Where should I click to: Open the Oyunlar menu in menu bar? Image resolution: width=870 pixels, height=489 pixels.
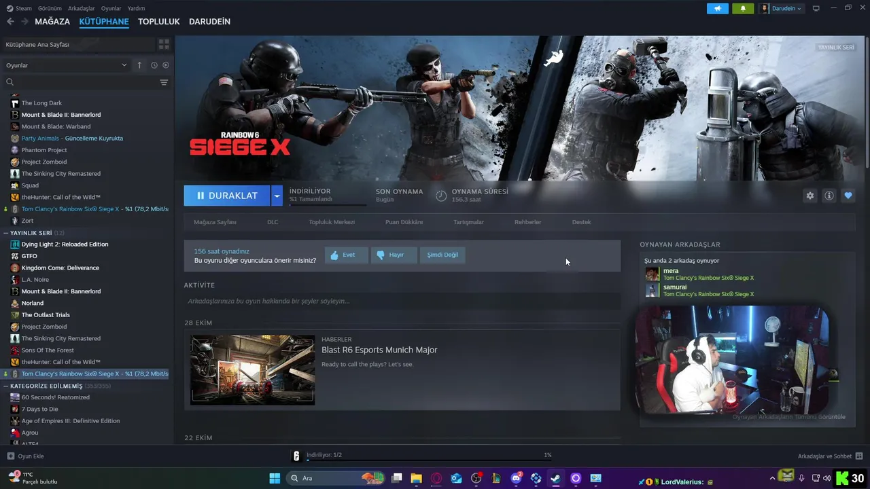click(111, 8)
